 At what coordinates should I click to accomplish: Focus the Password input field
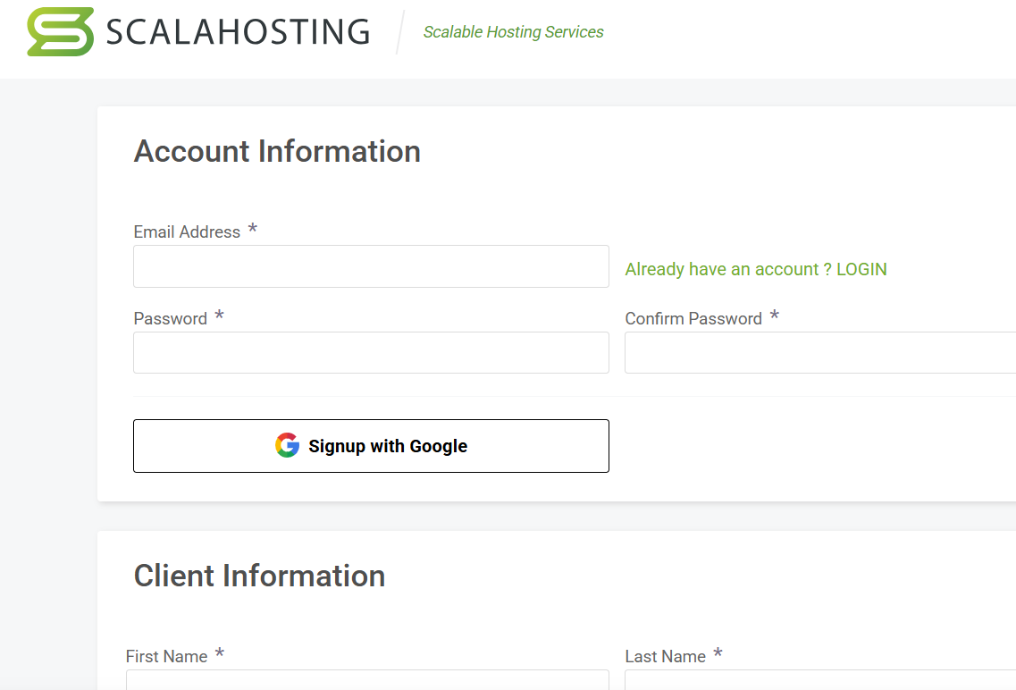pyautogui.click(x=371, y=352)
